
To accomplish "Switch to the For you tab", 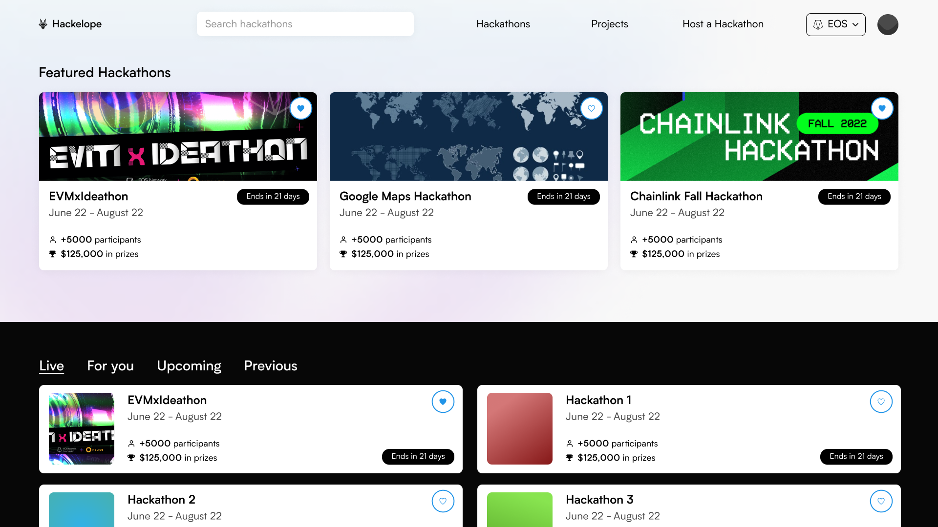I will pyautogui.click(x=110, y=365).
